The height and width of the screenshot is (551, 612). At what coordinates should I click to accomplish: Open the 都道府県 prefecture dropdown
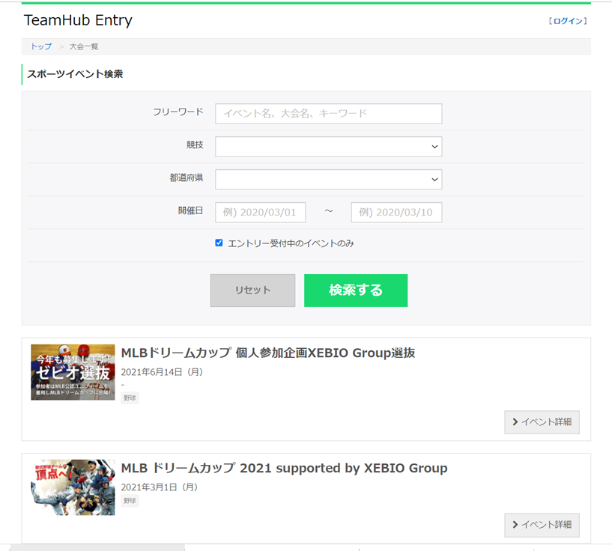tap(328, 180)
